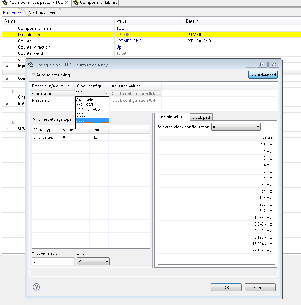Choose ERCLK in clock source list

coord(92,115)
